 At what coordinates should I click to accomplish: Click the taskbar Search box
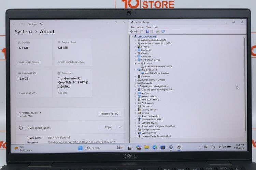pos(105,148)
